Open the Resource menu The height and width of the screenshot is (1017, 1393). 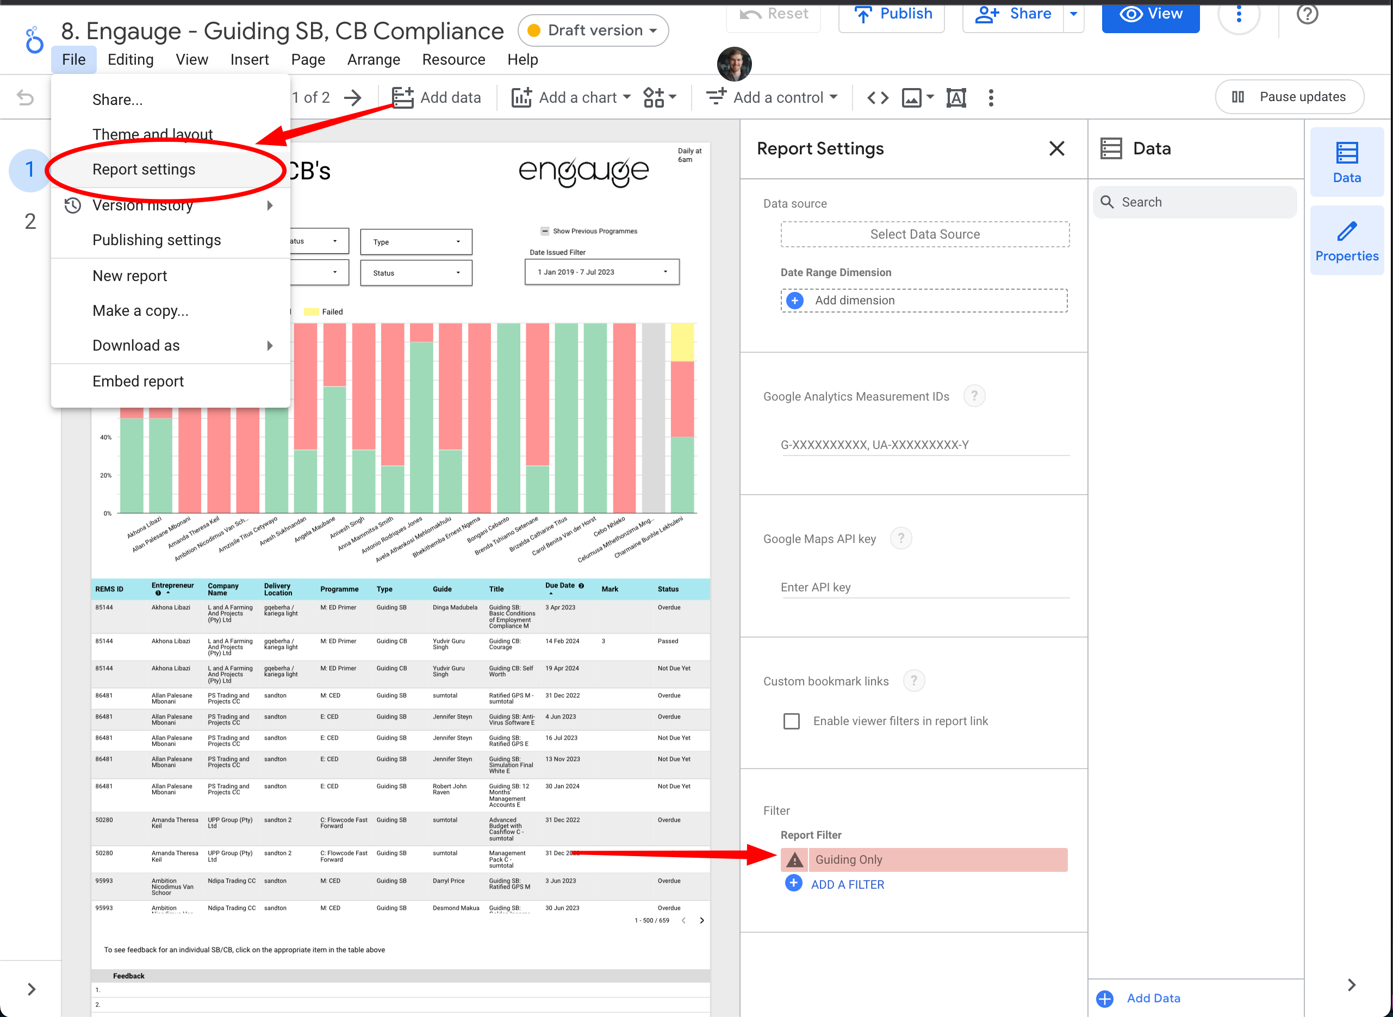click(453, 60)
